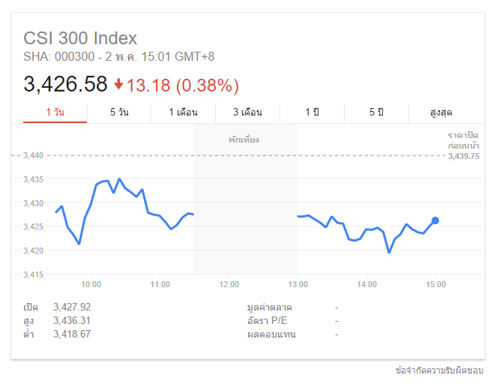Select the 1 ปี tab

click(312, 112)
